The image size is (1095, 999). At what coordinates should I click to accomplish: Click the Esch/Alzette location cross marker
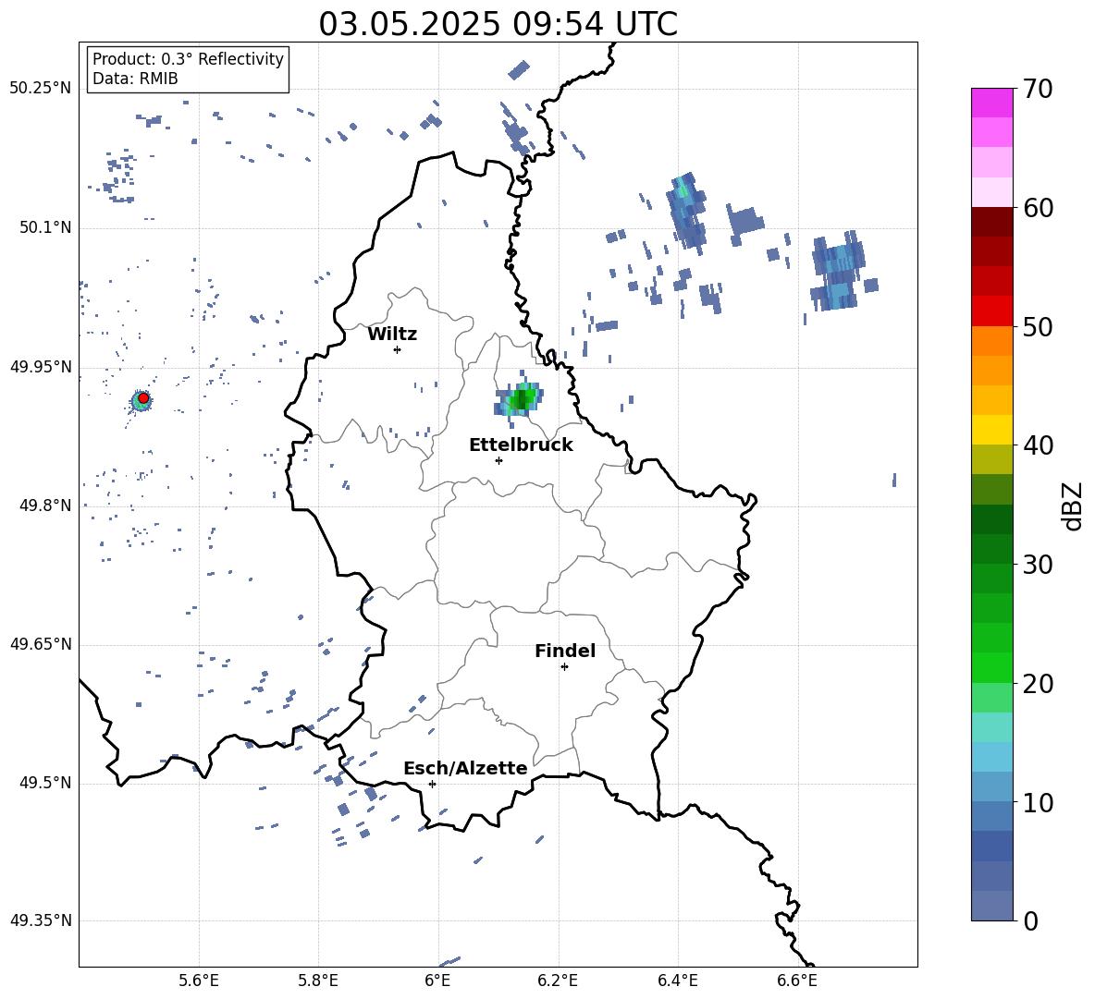click(432, 784)
